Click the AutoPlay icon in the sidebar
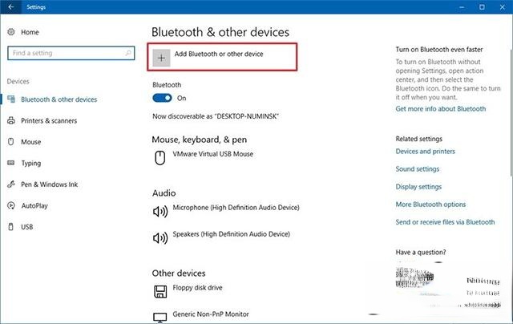 (11, 205)
